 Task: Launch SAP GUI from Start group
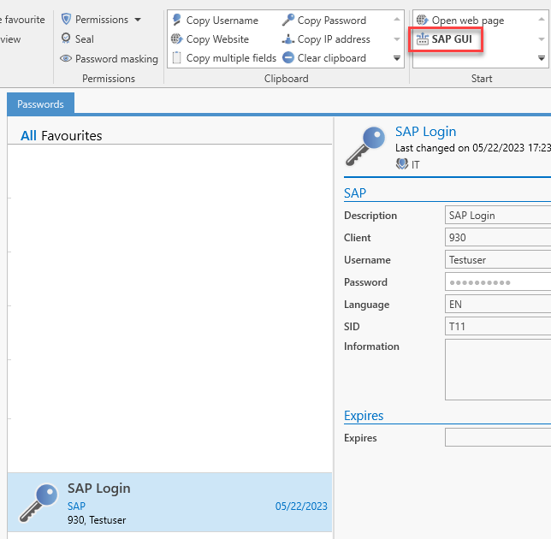(x=445, y=39)
